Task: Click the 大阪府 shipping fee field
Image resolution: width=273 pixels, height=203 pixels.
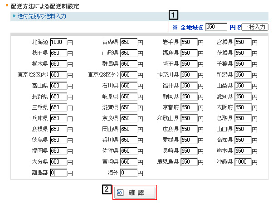Action: click(x=243, y=107)
